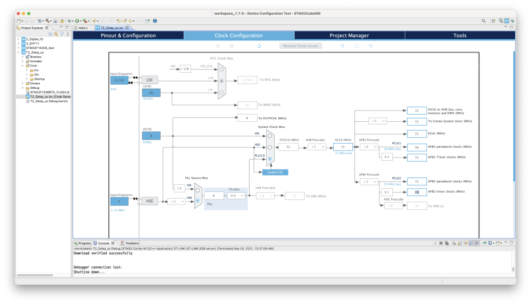Viewport: 531px width, 304px height.
Task: Select T2_Delay_us Debug.launch file
Action: tap(47, 101)
